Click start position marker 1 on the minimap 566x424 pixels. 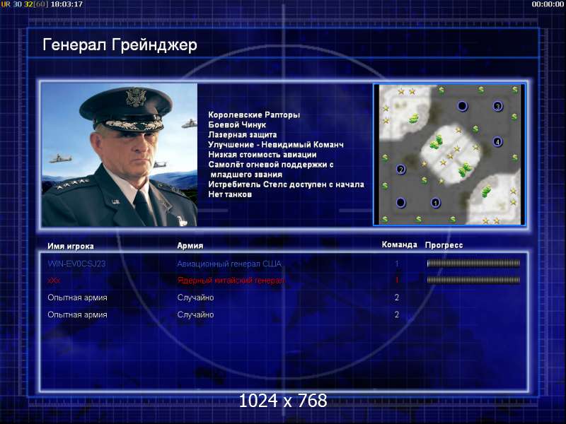pos(435,203)
